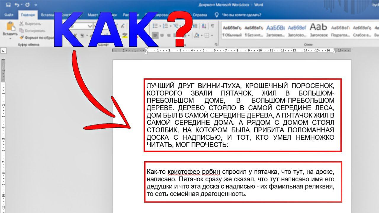Toggle underline Ч formatting
Image resolution: width=379 pixels, height=213 pixels.
pyautogui.click(x=82, y=35)
